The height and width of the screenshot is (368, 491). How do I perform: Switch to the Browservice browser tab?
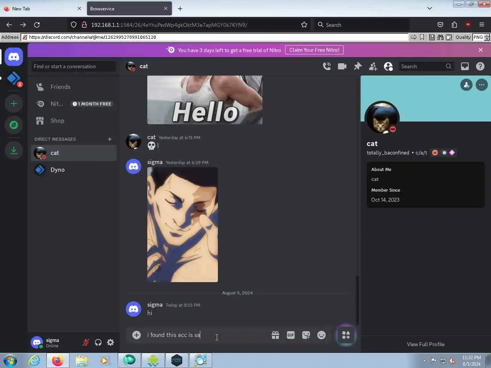point(129,8)
